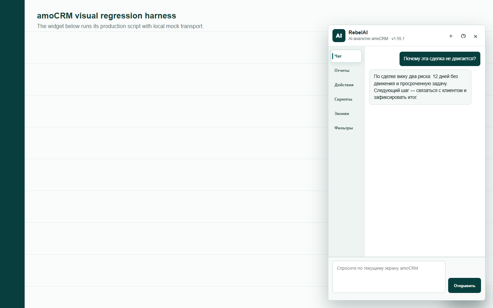Click the 'production script with local mock transport' description
The image size is (493, 308).
120,26
